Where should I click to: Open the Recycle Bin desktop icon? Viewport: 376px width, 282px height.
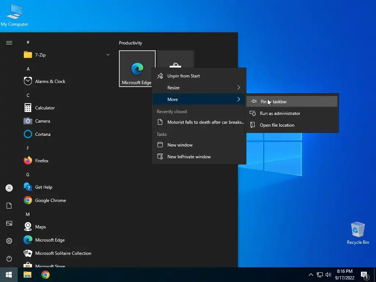358,233
